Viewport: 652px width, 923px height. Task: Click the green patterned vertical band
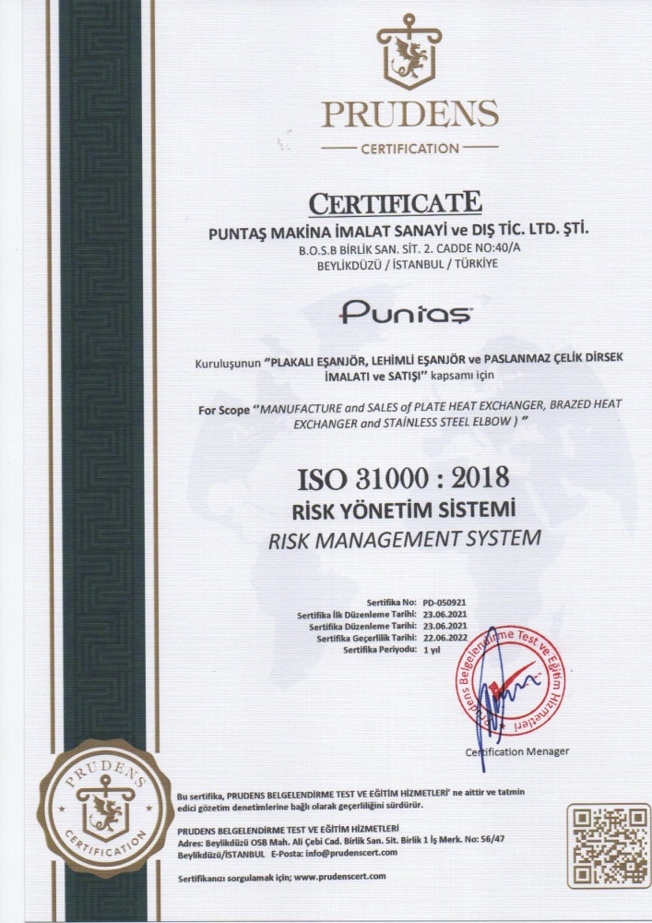(x=101, y=369)
